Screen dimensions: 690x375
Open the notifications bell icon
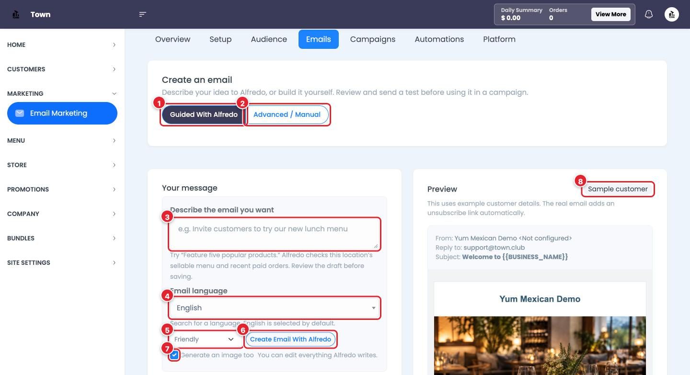click(648, 14)
